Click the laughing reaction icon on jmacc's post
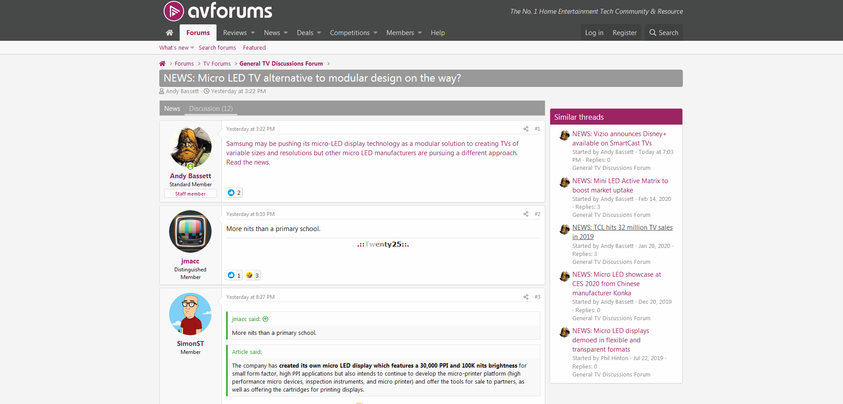The width and height of the screenshot is (843, 404). click(x=249, y=275)
